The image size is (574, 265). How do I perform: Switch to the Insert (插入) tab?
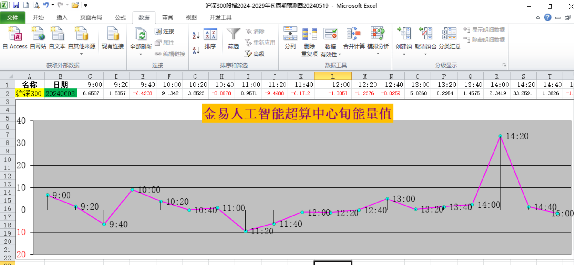pyautogui.click(x=62, y=18)
